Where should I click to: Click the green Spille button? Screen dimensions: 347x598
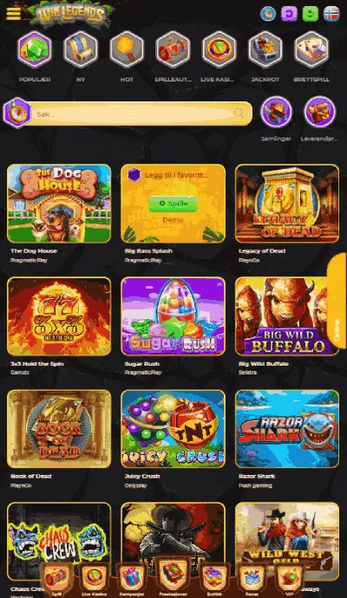(173, 204)
